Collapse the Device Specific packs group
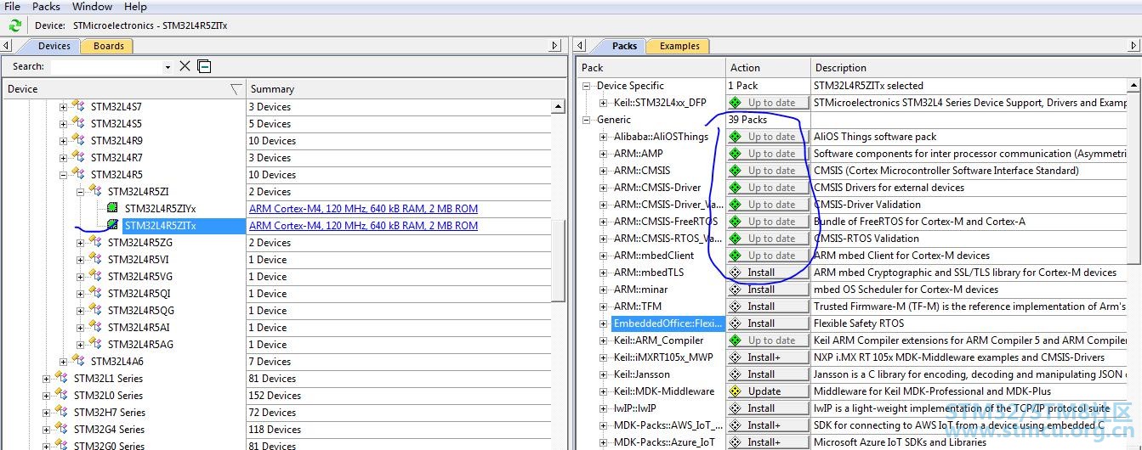Screen dimensions: 1142x450 tap(586, 86)
